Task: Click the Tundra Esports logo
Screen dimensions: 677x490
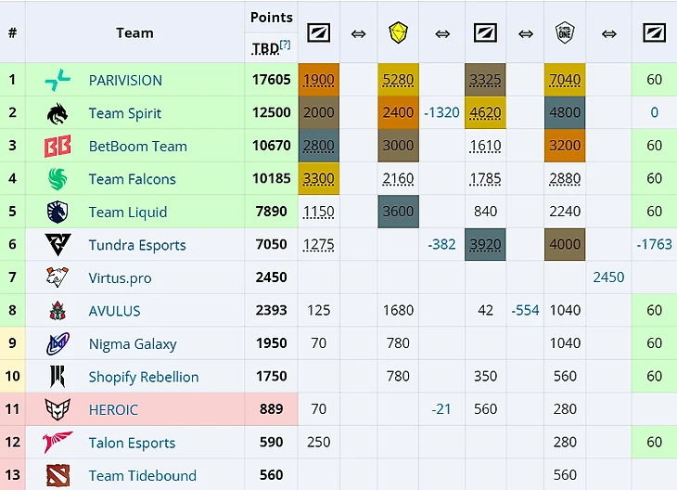Action: pyautogui.click(x=57, y=245)
